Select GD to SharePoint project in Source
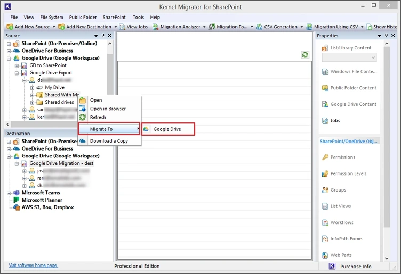The height and width of the screenshot is (274, 401). [x=48, y=65]
